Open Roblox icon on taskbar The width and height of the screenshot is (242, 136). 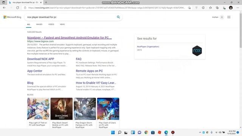(x=160, y=133)
